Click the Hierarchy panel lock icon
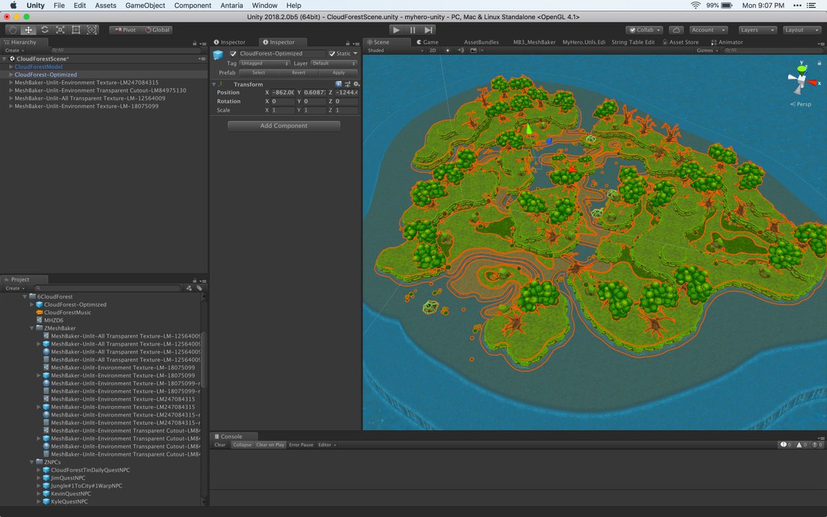827x517 pixels. pos(196,43)
